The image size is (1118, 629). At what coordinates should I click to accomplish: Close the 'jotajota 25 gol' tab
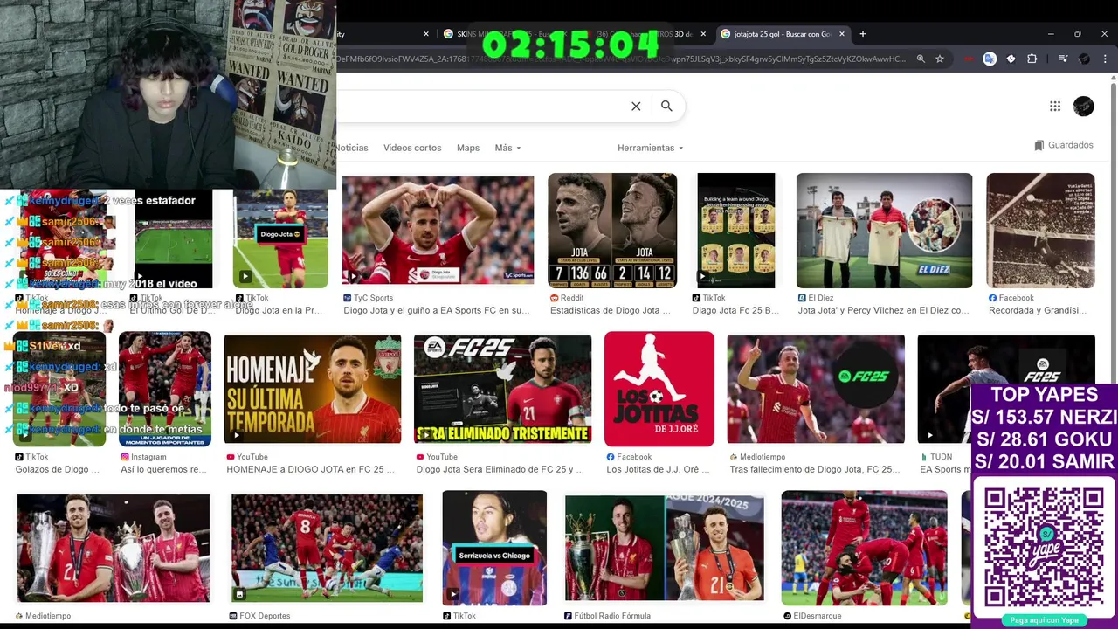[842, 34]
